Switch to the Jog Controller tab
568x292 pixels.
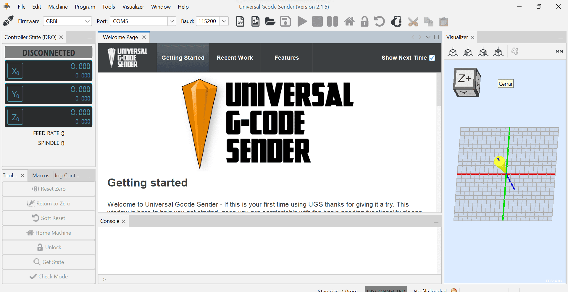click(67, 176)
